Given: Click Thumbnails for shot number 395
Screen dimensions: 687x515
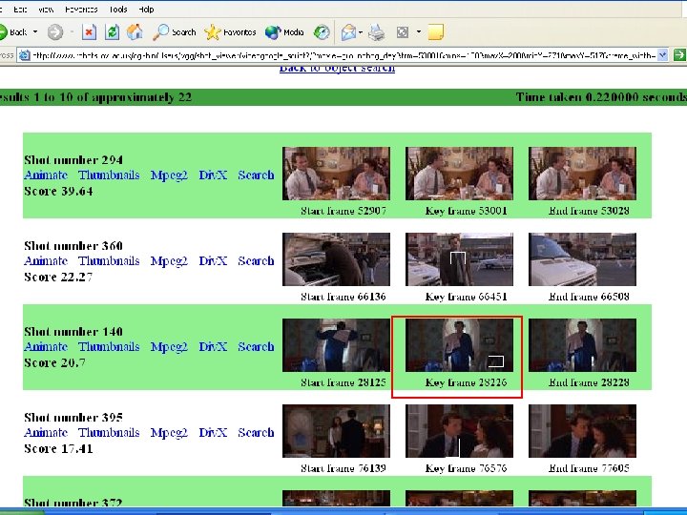Looking at the screenshot, I should click(x=109, y=433).
